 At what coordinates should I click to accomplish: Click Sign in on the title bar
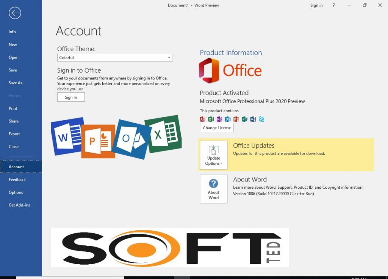point(316,5)
